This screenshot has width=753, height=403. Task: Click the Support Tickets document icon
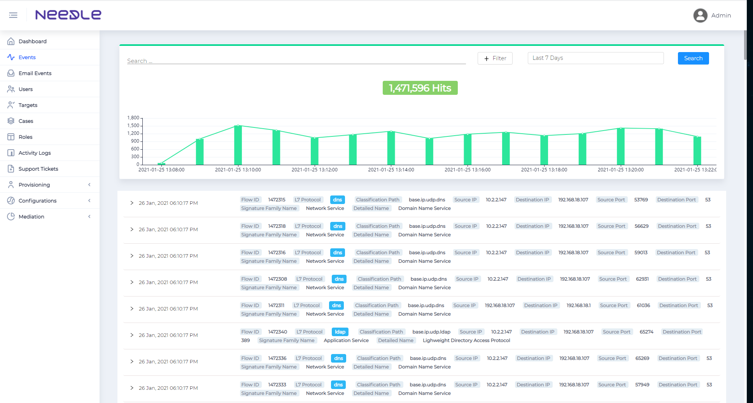[11, 169]
